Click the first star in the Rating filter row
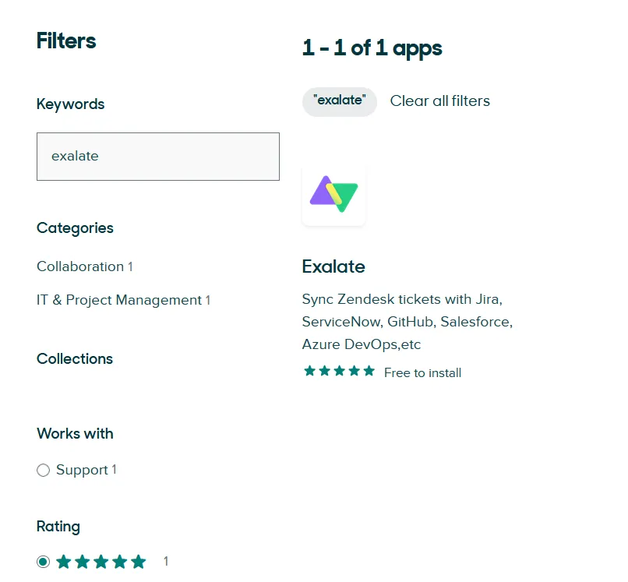 point(63,561)
